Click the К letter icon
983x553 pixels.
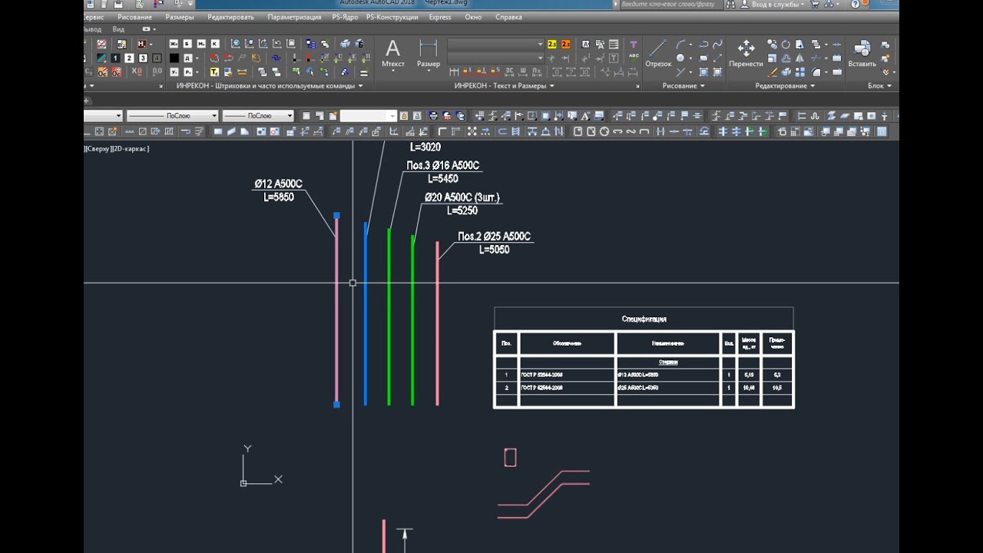click(215, 45)
